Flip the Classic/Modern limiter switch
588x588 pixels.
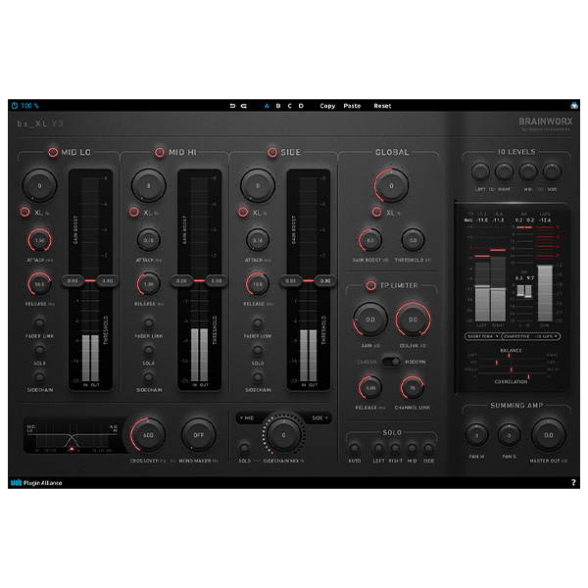click(391, 362)
